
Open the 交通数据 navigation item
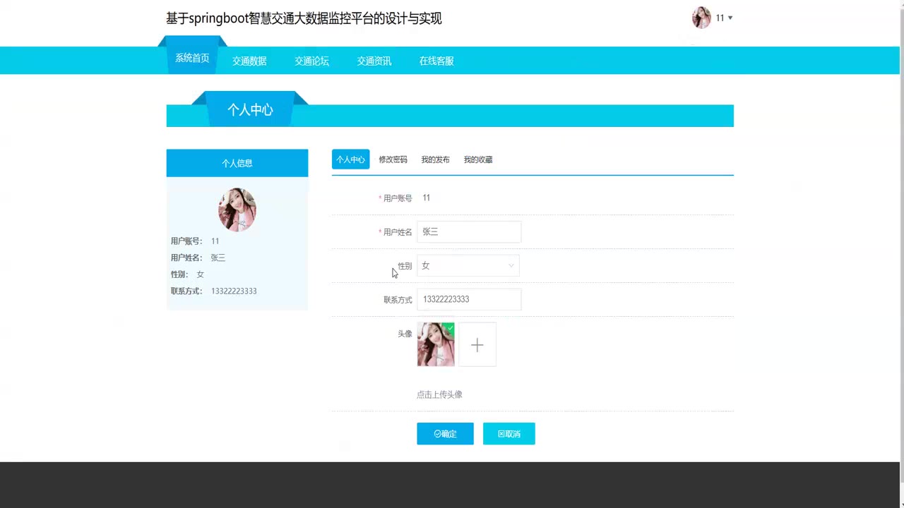pos(249,61)
